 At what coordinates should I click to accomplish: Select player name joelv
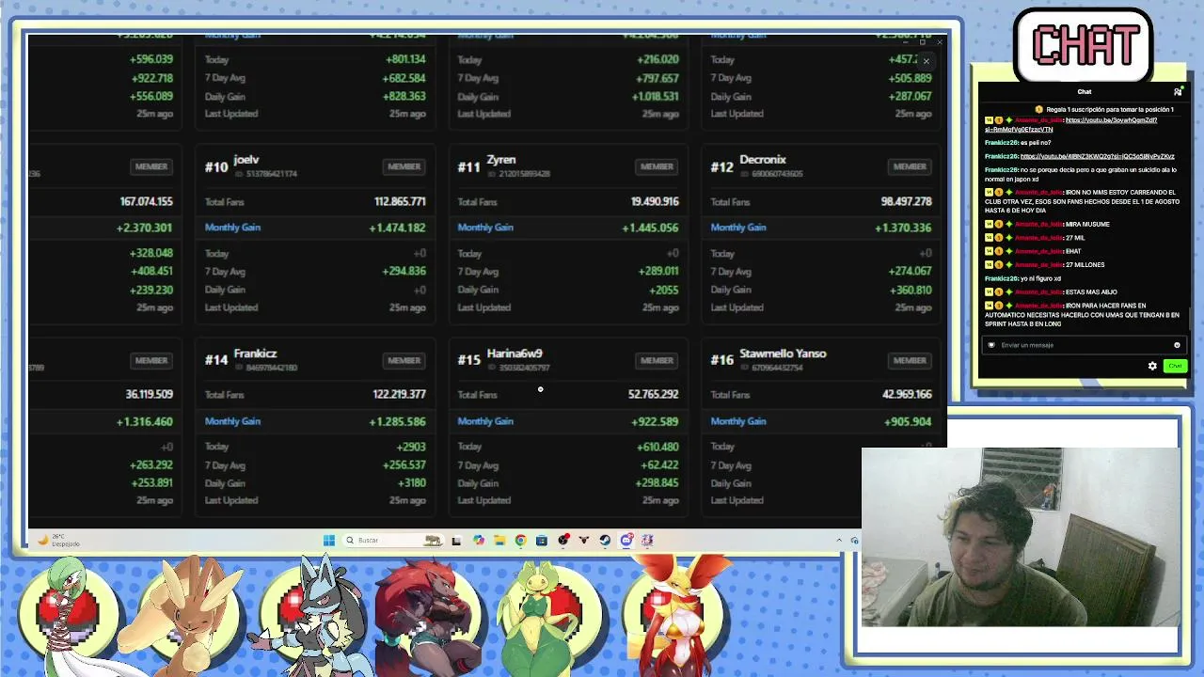click(x=246, y=160)
